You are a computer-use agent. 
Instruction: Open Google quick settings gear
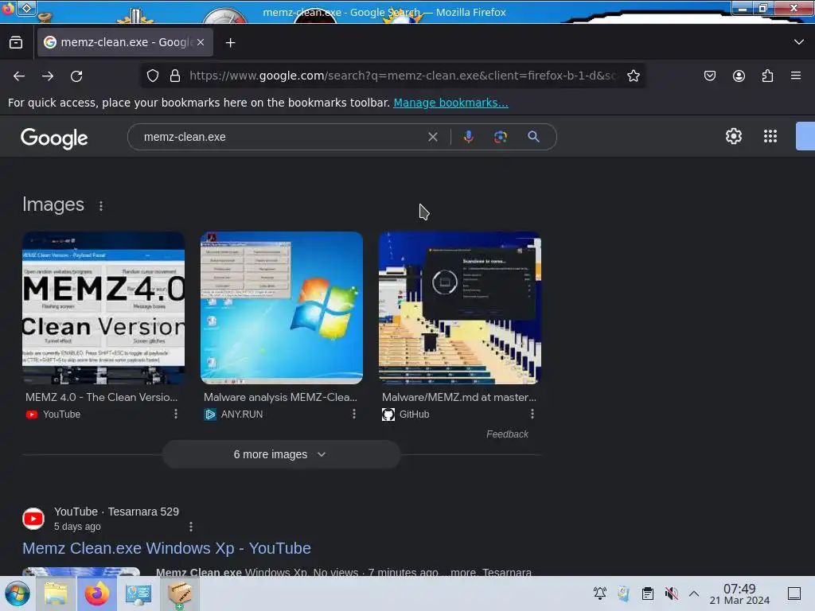click(733, 136)
